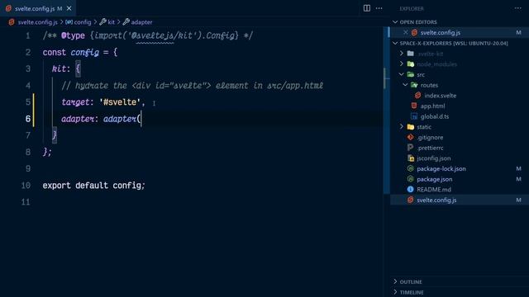
Task: Open package-lock.json in the explorer
Action: pos(441,168)
